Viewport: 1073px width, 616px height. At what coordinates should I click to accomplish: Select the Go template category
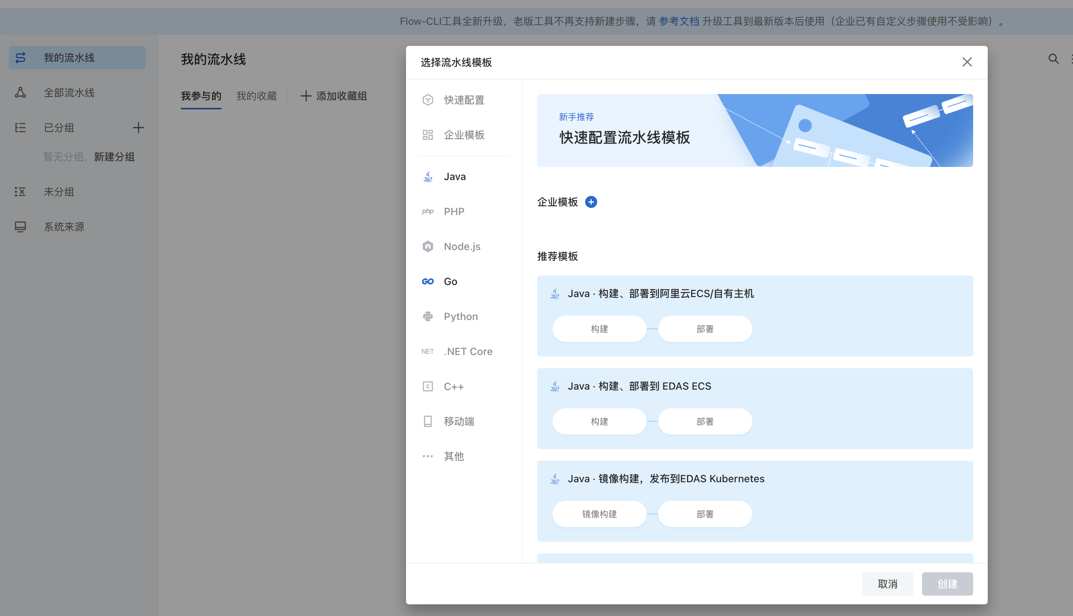(450, 281)
